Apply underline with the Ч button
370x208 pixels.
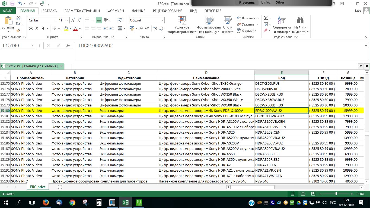click(x=43, y=29)
